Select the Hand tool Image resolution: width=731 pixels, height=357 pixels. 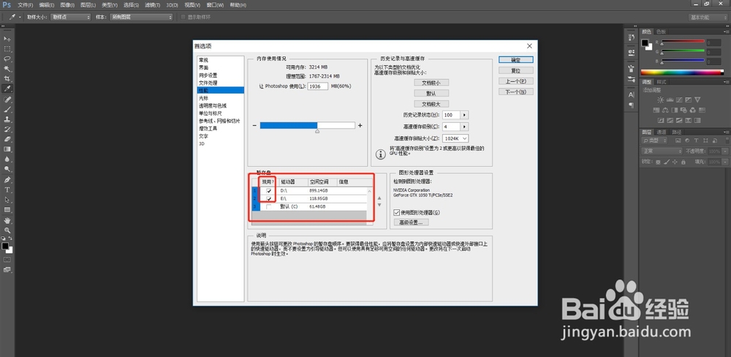click(x=7, y=220)
